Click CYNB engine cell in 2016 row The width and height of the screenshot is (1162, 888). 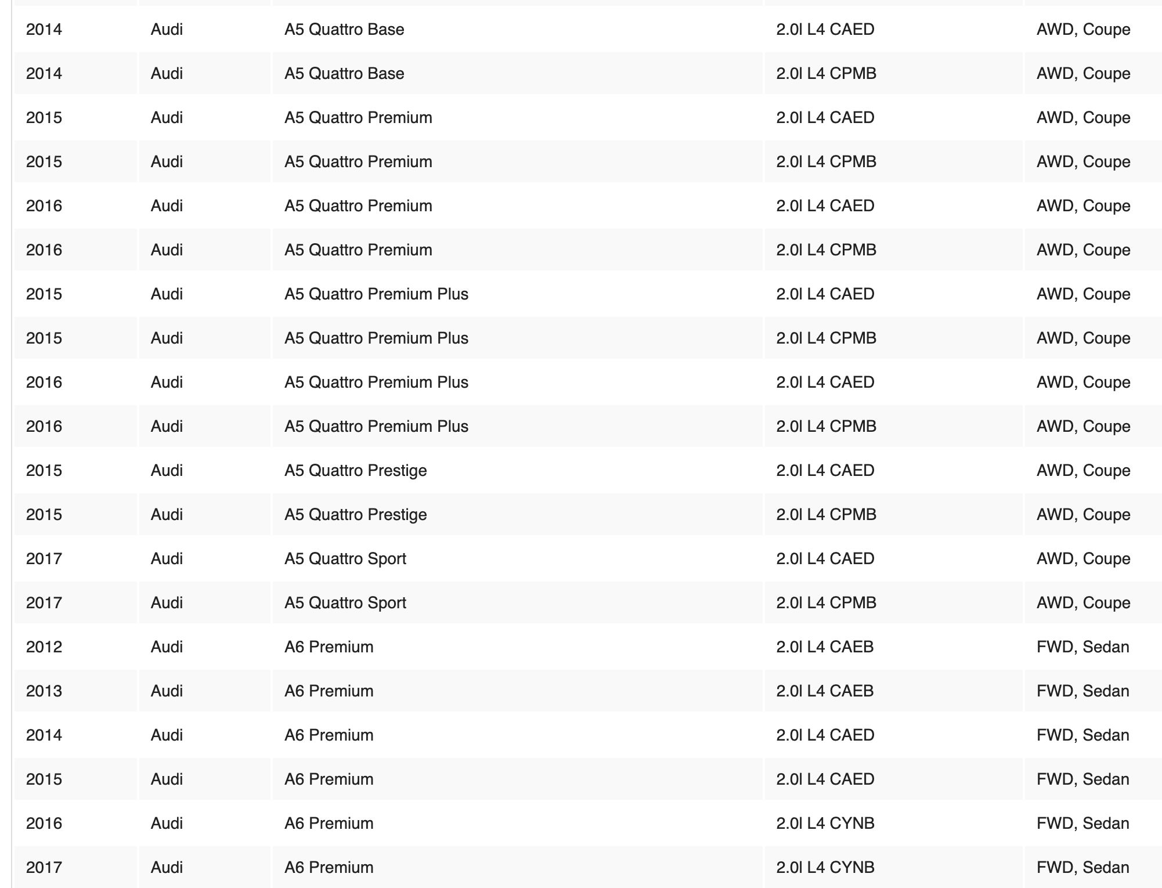point(825,823)
